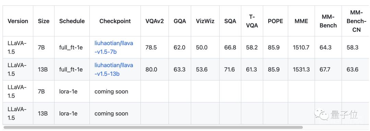Click the MME score 1510.7
Screen dimensions: 370x131
point(301,48)
